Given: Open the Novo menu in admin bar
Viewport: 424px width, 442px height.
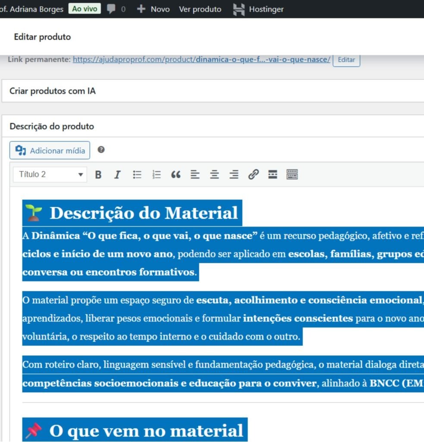Looking at the screenshot, I should (x=153, y=9).
